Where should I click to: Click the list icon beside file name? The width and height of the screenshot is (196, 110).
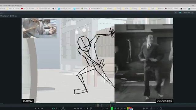pos(13,16)
